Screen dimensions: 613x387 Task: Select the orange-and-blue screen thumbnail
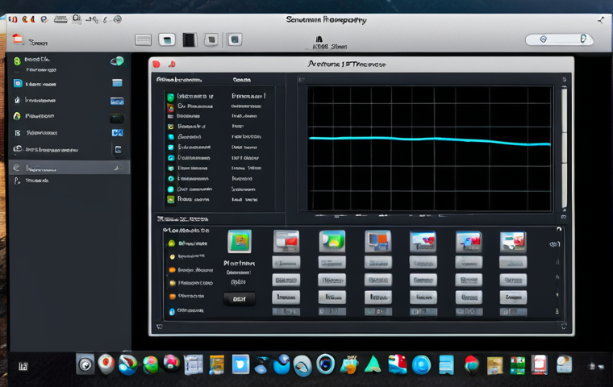click(x=377, y=241)
